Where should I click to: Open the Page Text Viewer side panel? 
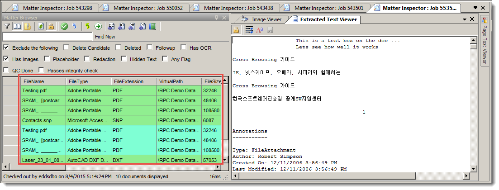coord(485,40)
